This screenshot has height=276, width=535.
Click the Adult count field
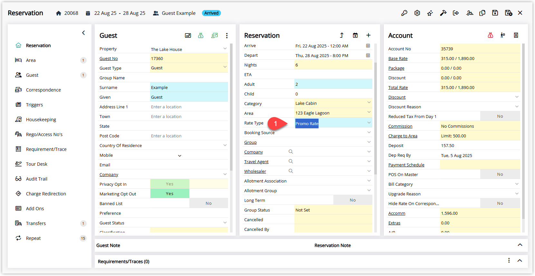coord(333,84)
